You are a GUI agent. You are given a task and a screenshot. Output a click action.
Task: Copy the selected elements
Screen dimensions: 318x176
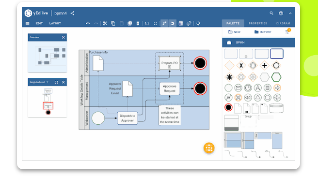(113, 23)
